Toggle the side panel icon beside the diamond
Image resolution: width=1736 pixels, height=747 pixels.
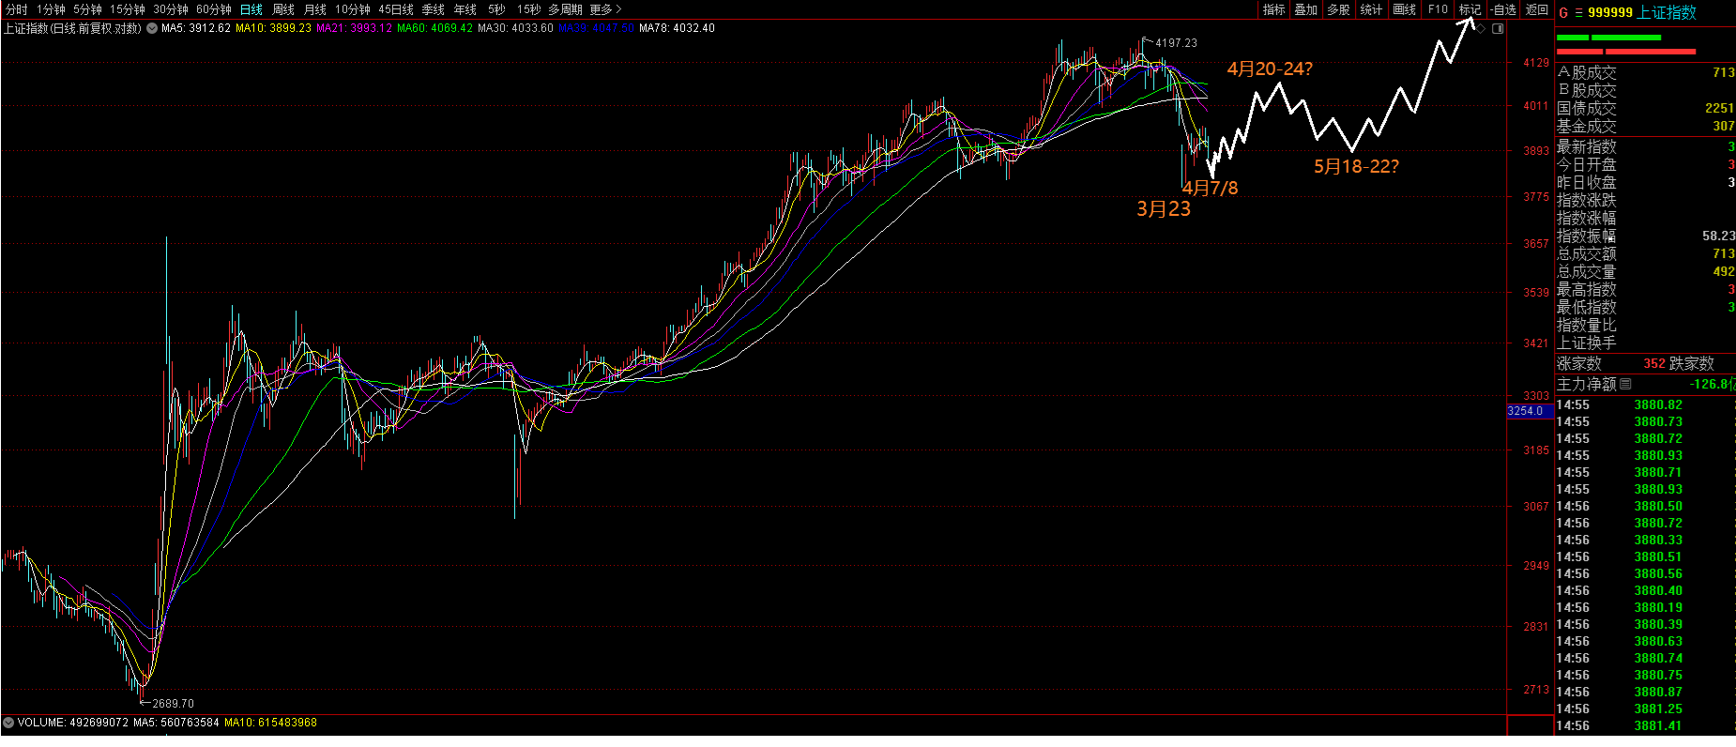[x=1498, y=28]
